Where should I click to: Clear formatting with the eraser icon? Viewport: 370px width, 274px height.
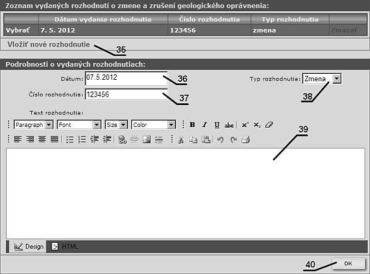pos(269,125)
